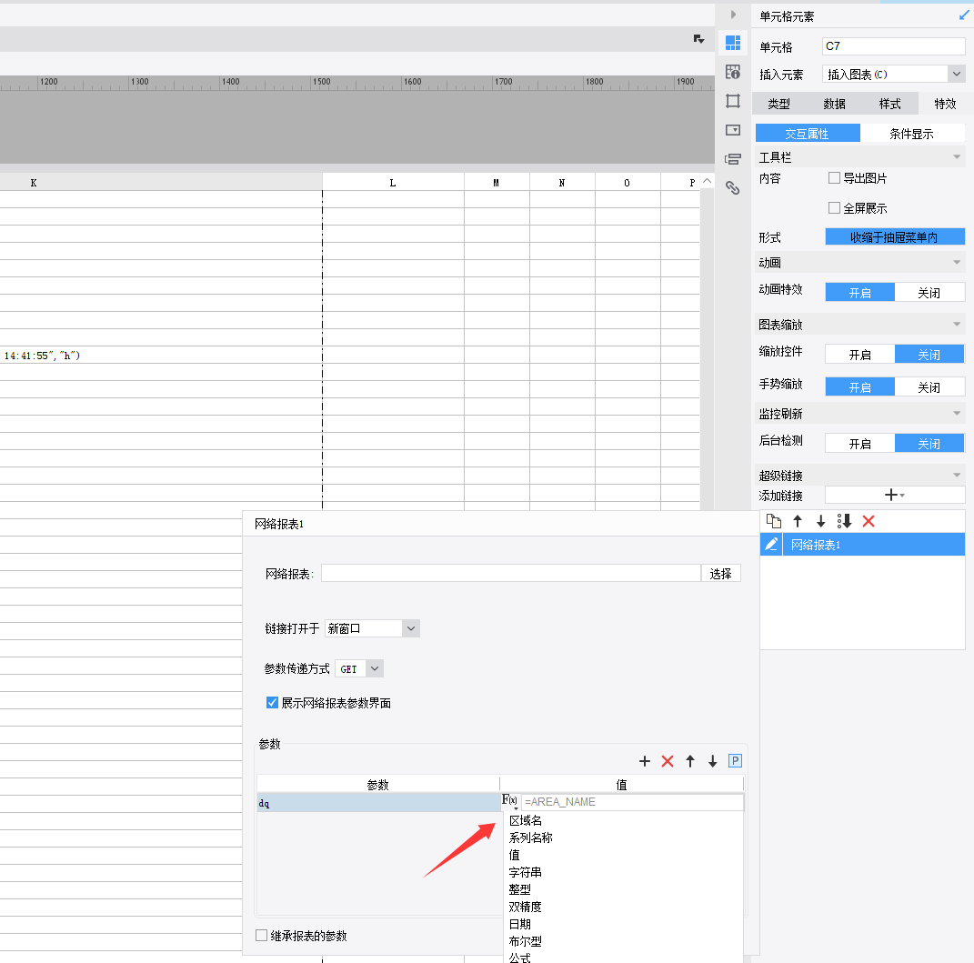Turn off 动画特效 via 关闭
This screenshot has height=963, width=974.
929,292
